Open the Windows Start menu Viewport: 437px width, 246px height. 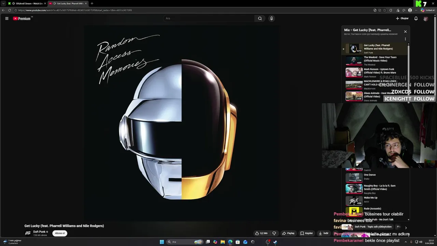162,242
